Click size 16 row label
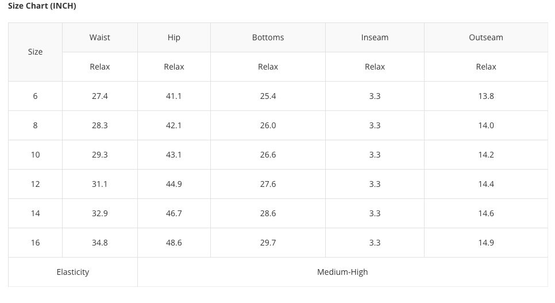The height and width of the screenshot is (303, 555). [x=36, y=243]
